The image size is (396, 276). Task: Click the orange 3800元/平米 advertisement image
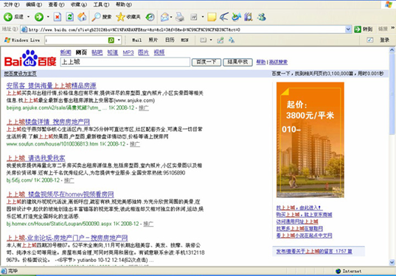[310, 140]
